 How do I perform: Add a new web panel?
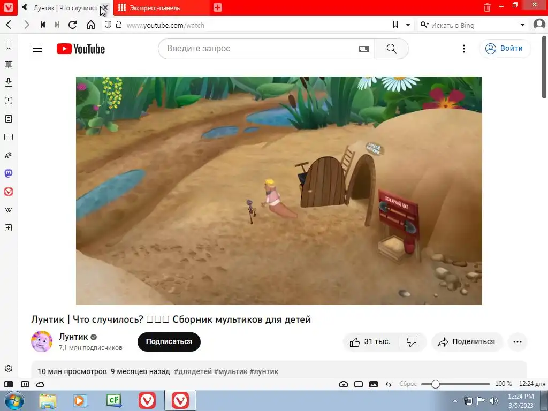9,228
